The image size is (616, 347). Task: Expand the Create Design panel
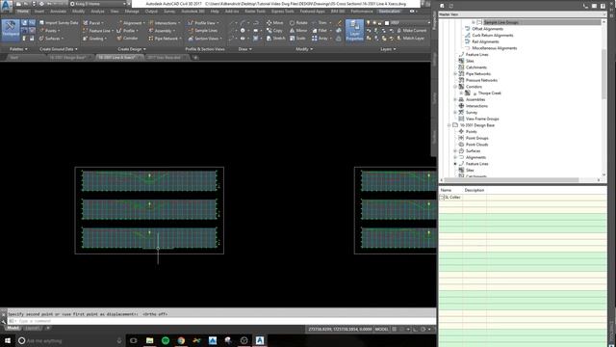coord(132,49)
